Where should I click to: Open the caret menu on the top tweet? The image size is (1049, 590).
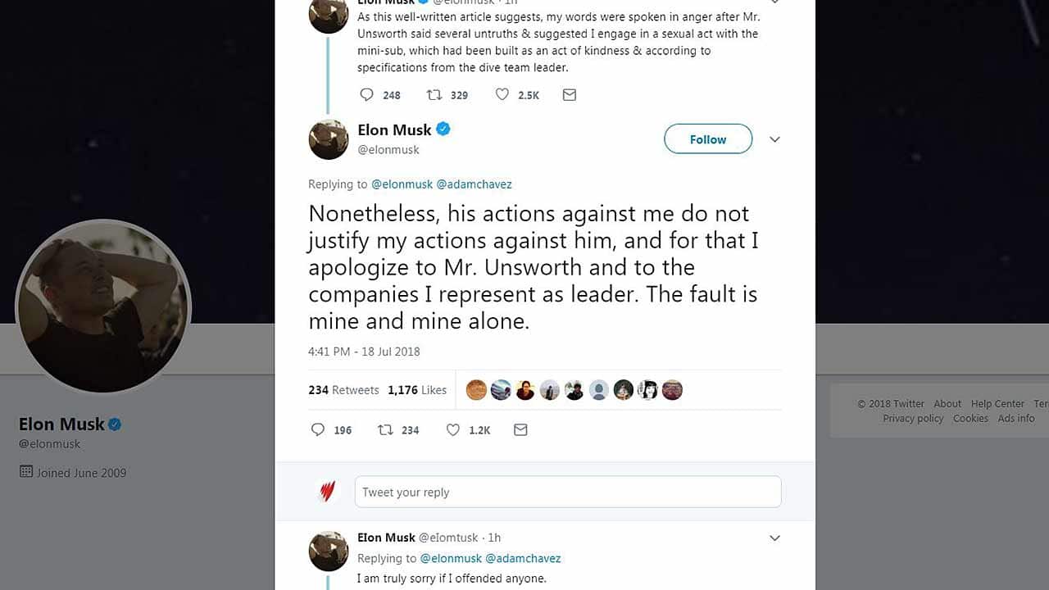pos(774,2)
